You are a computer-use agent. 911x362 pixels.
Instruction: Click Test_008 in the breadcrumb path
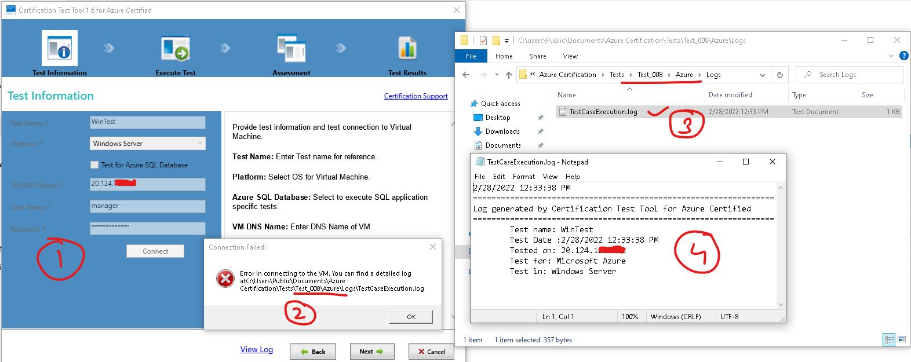(650, 75)
